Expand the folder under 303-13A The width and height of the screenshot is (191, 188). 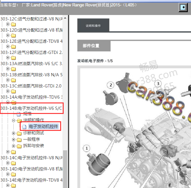point(8,69)
